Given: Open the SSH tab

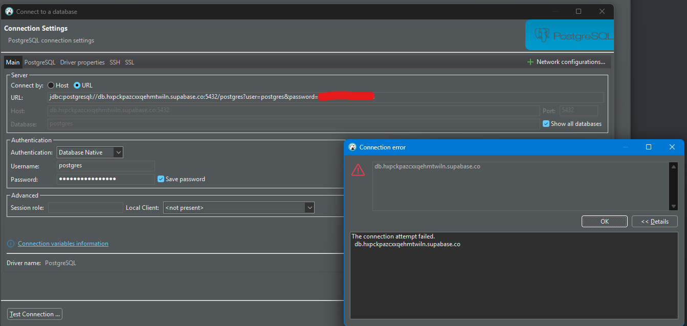Looking at the screenshot, I should point(115,62).
